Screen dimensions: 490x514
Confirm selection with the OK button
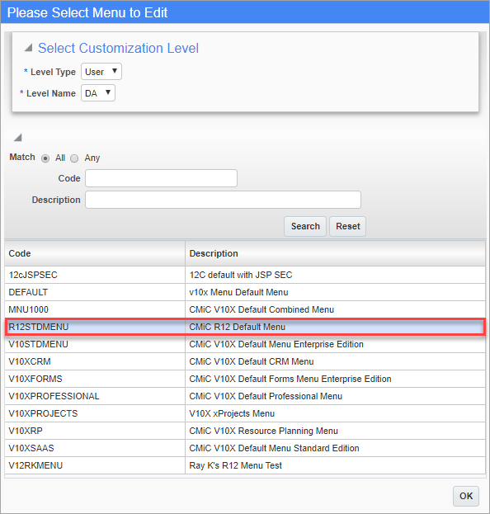pyautogui.click(x=466, y=496)
